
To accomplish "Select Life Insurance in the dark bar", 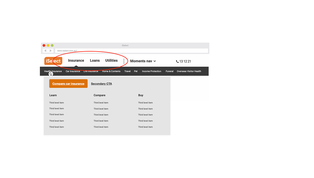I will [91, 71].
